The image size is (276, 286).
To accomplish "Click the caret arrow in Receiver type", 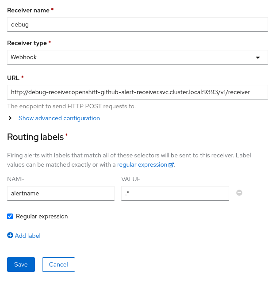I will [x=258, y=57].
